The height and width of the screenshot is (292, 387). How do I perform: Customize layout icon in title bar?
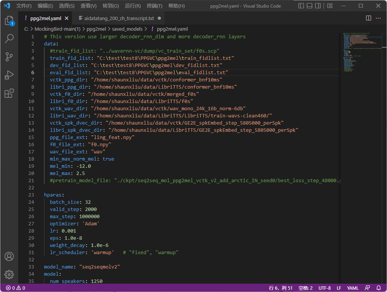[x=330, y=6]
